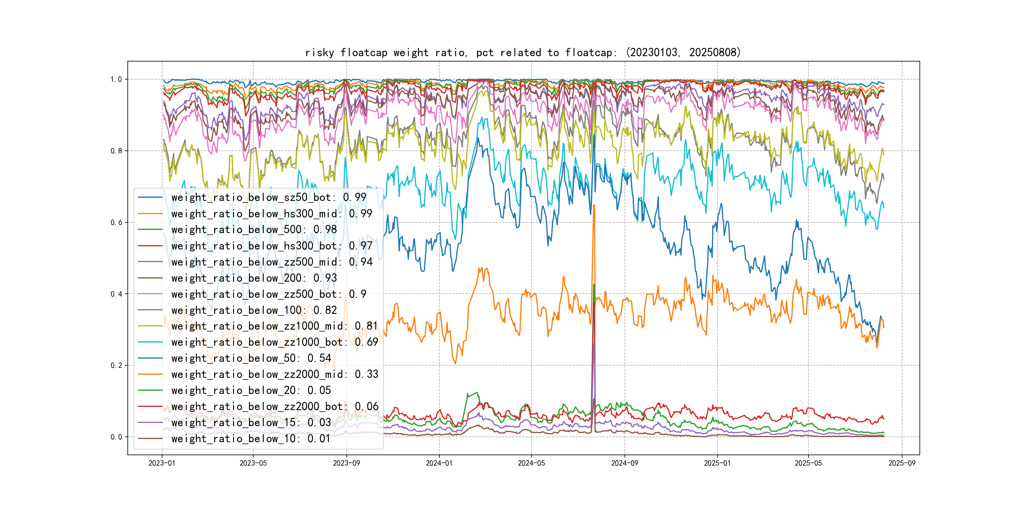
Task: Click x-axis tick label 2024-09
Action: [x=625, y=463]
